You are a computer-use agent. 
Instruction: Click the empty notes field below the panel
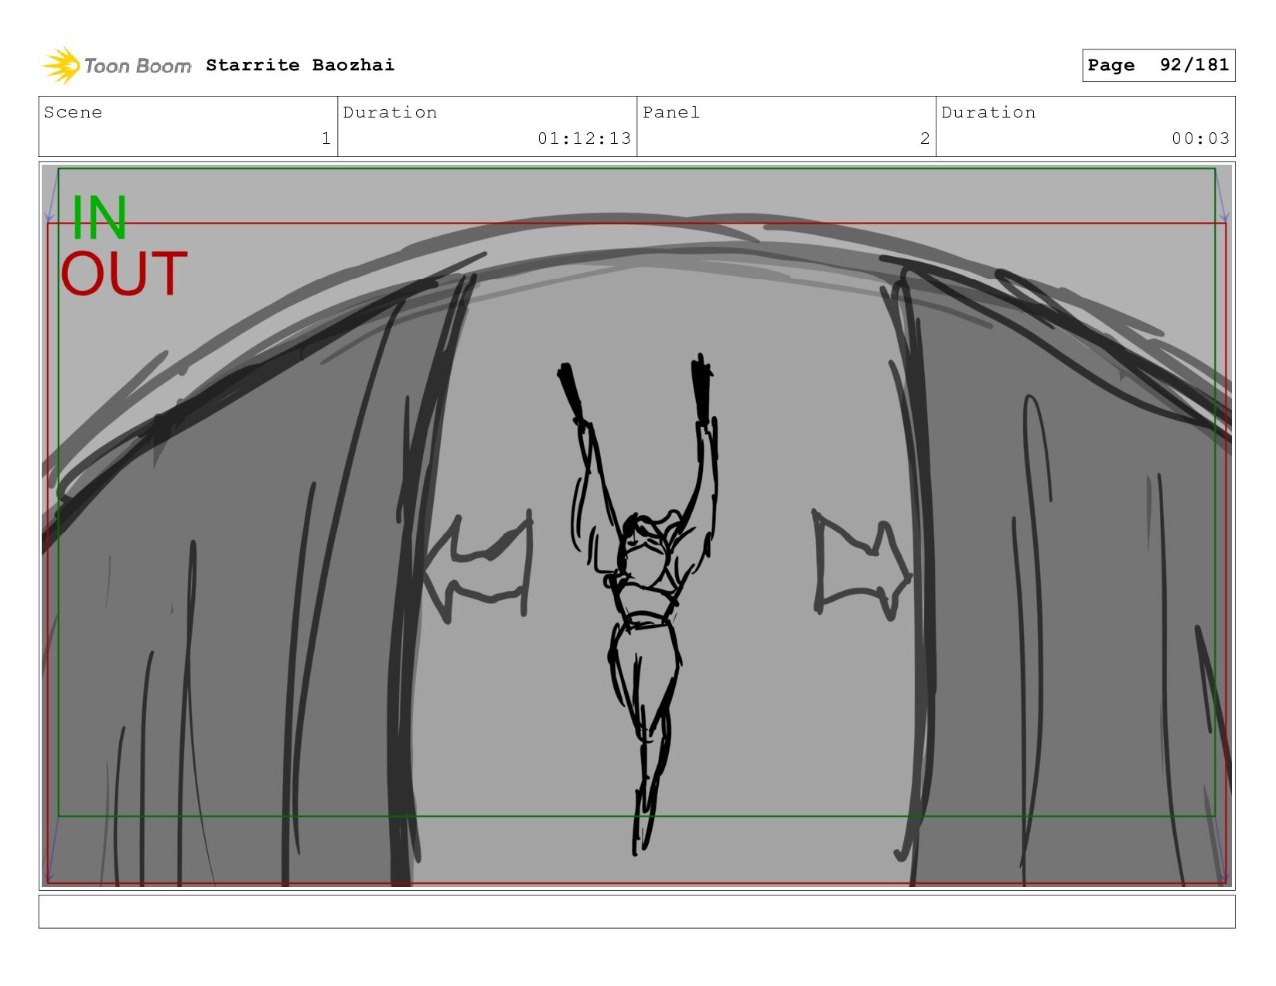pyautogui.click(x=636, y=912)
